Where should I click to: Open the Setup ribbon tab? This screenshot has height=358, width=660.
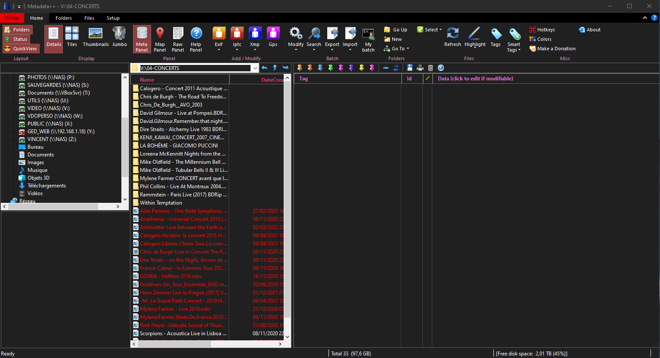click(113, 18)
